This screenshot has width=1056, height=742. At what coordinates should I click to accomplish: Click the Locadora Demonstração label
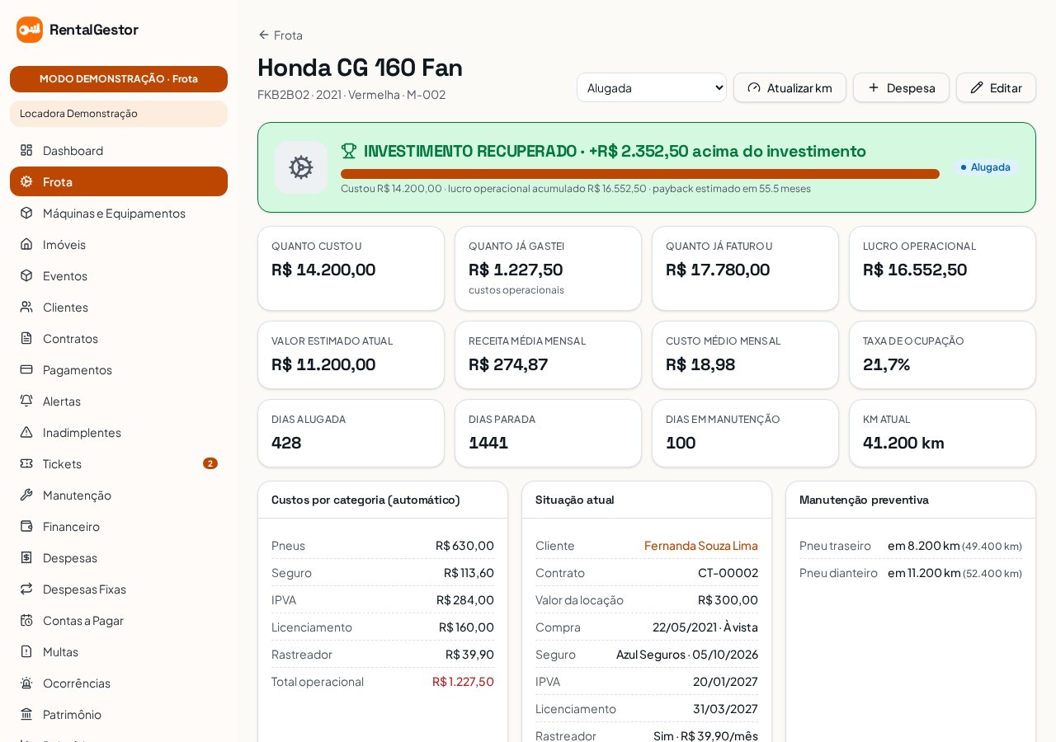(x=119, y=114)
